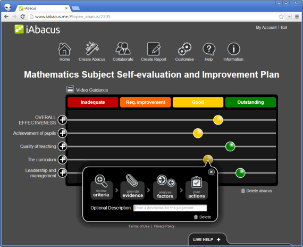Viewport: 303px width, 247px height.
Task: Expand Leadership and management plus button
Action: (62, 173)
